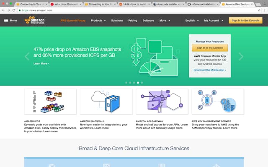Click the 47% price drop banner headline
268x167 pixels.
(77, 52)
